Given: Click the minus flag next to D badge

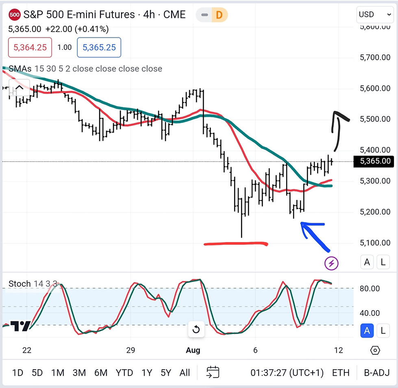Looking at the screenshot, I should click(x=204, y=15).
